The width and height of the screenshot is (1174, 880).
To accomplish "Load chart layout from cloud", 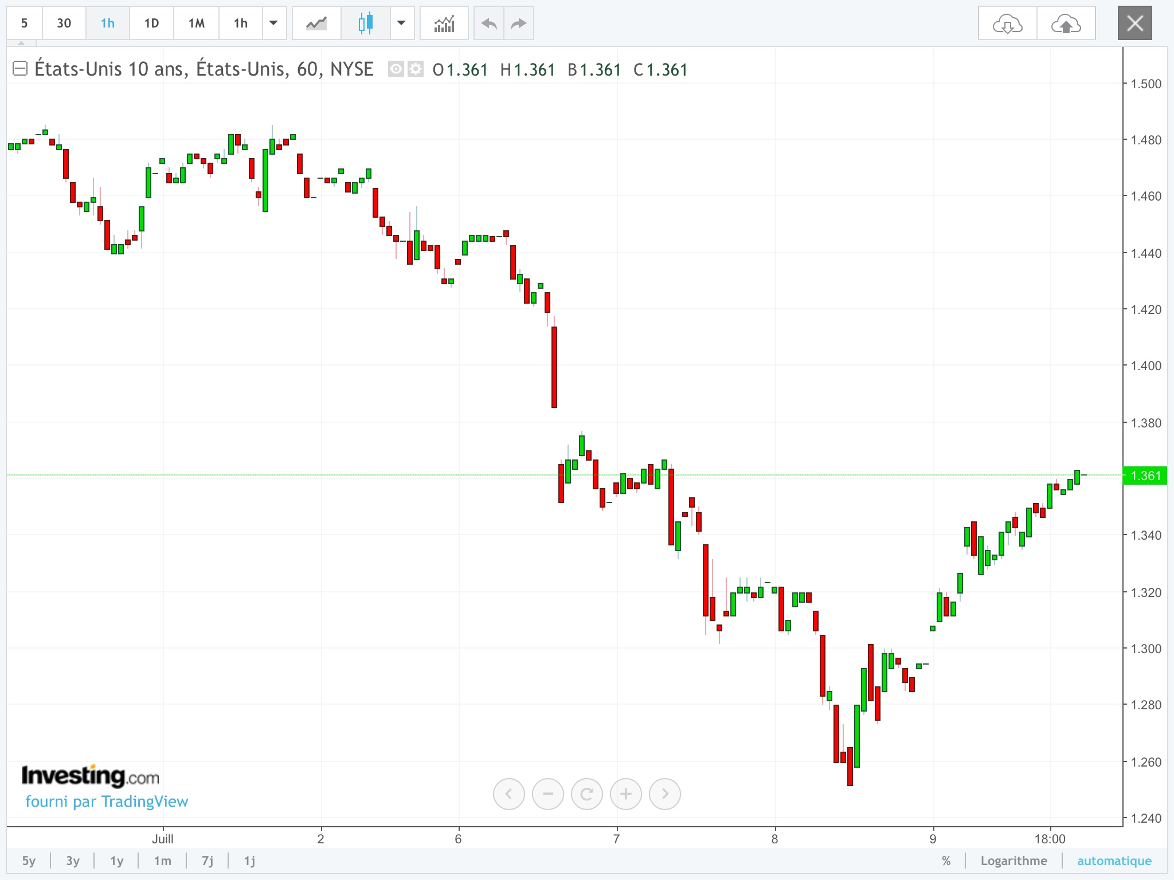I will coord(1007,23).
